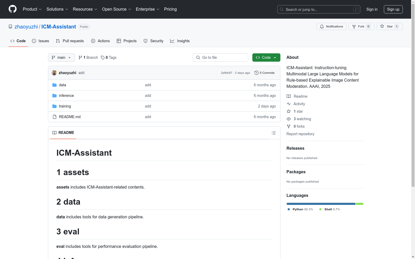415x259 pixels.
Task: Click the Readme book icon in About
Action: [289, 96]
